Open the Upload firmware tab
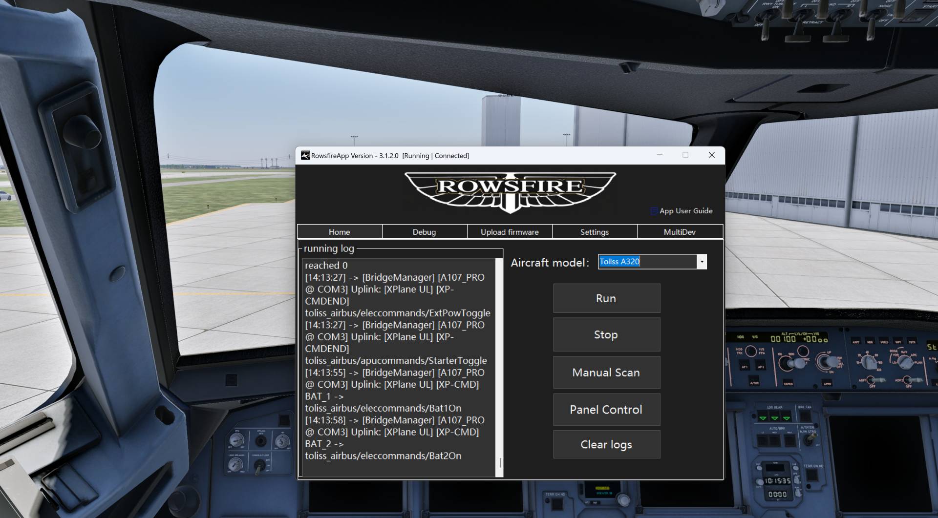938x518 pixels. (510, 232)
